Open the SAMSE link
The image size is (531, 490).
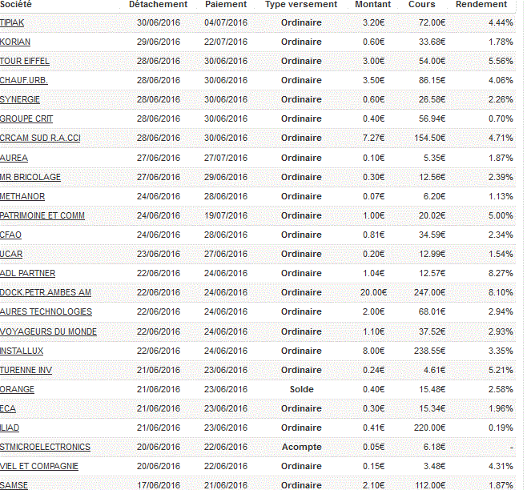pos(14,486)
